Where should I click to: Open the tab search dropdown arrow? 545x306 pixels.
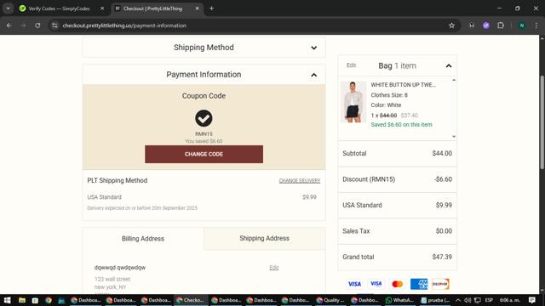click(8, 8)
